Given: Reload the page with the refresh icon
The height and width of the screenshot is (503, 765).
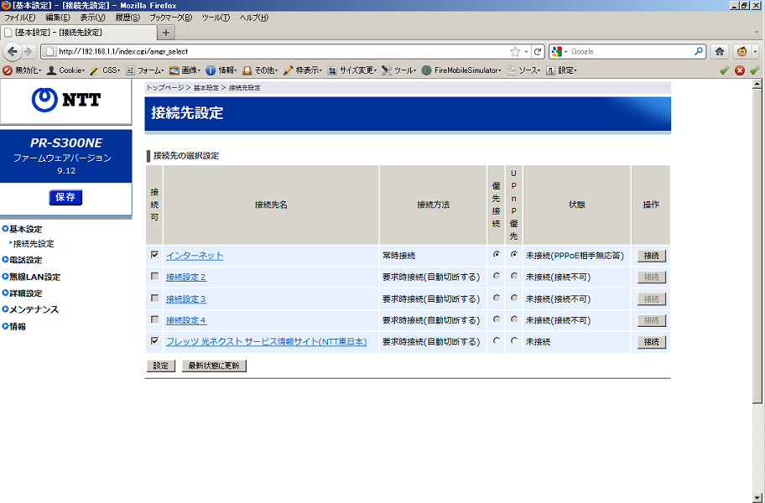Looking at the screenshot, I should coord(538,51).
